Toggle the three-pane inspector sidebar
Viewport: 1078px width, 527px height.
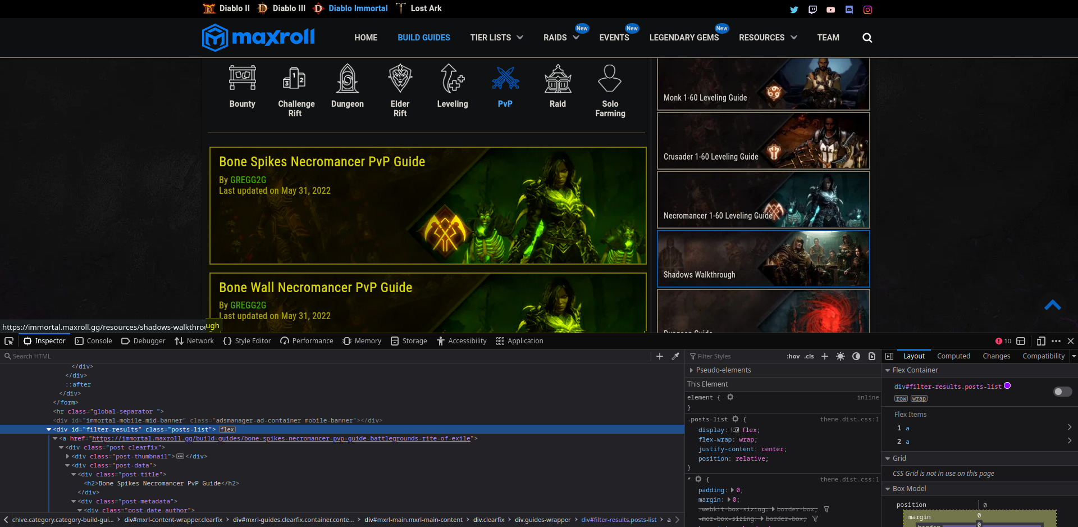[889, 356]
